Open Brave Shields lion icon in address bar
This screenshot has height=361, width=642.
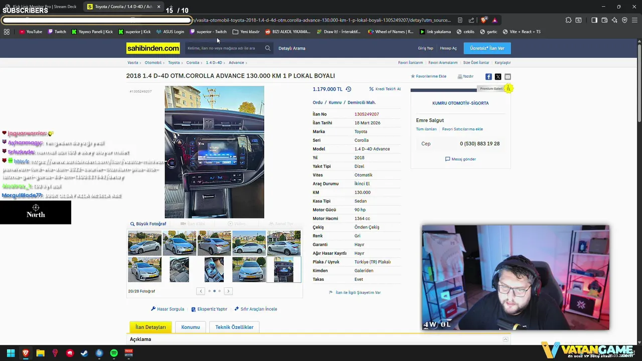tap(484, 20)
